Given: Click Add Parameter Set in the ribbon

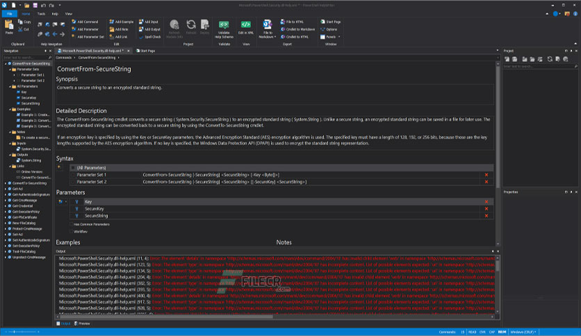Looking at the screenshot, I should coord(88,37).
